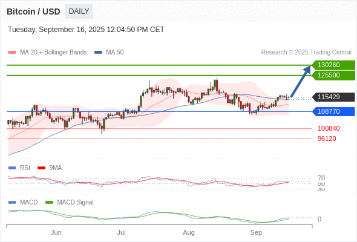Click the Bitcoin / USD chart title
The width and height of the screenshot is (357, 242).
33,11
